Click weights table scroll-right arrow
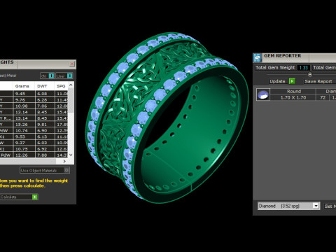 point(64,161)
